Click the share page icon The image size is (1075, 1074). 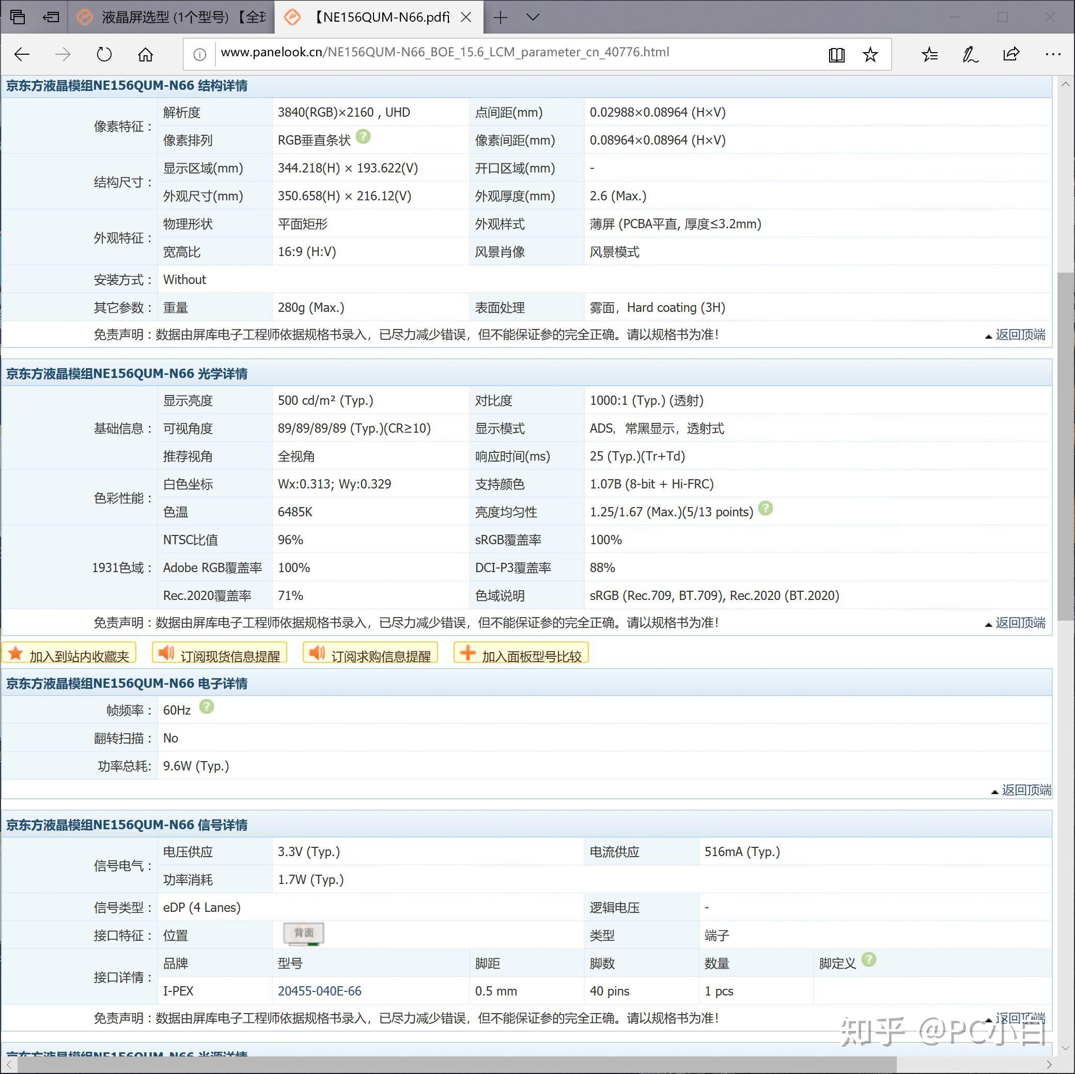click(x=1011, y=55)
